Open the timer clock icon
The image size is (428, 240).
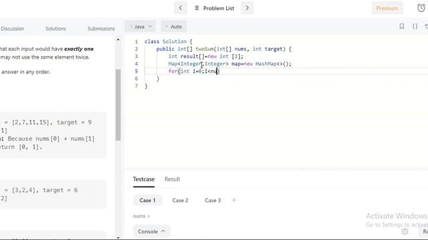click(421, 8)
